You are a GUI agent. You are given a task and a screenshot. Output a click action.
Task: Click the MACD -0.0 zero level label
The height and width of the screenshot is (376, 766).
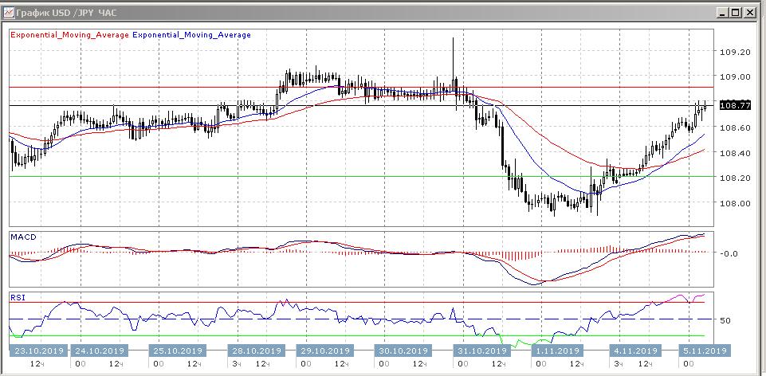click(731, 253)
